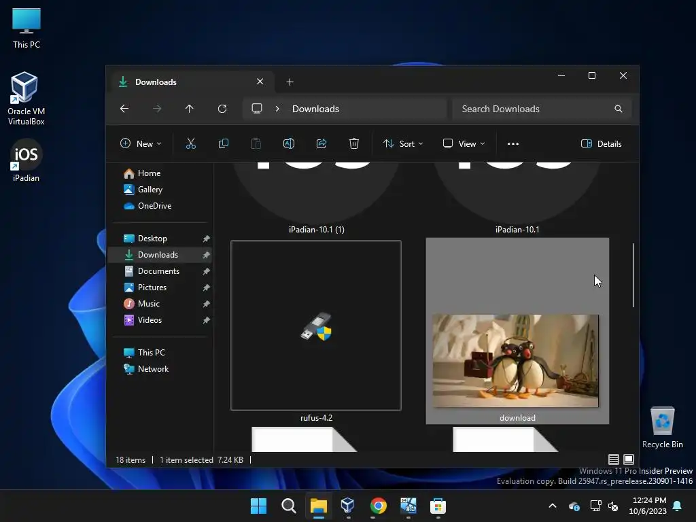Switch to large thumbnails view icon in status bar

[x=629, y=459]
